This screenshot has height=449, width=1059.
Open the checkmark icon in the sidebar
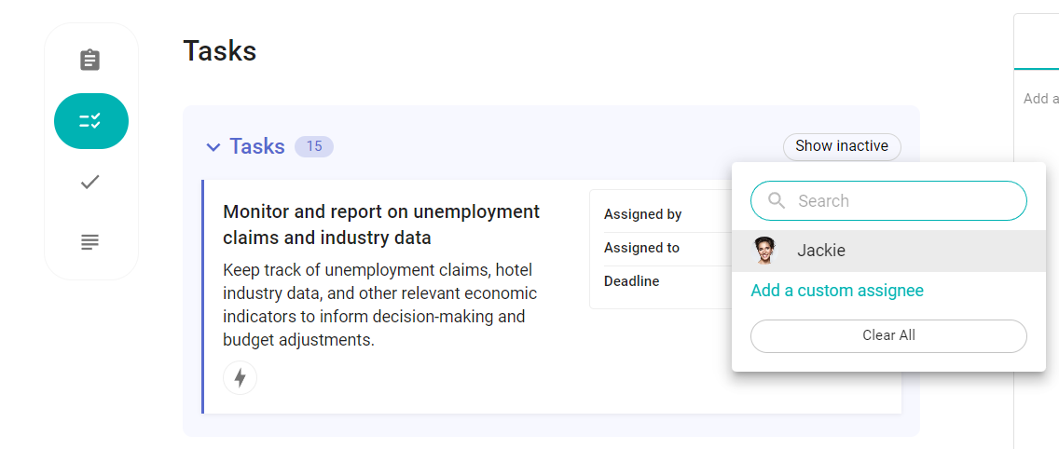point(89,182)
